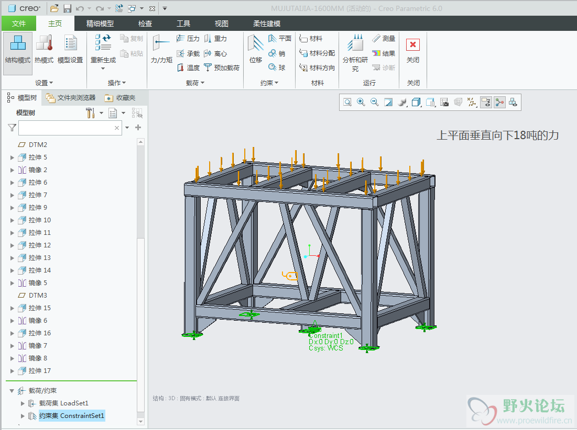
Task: Select DTM3 datum plane in tree
Action: click(32, 296)
